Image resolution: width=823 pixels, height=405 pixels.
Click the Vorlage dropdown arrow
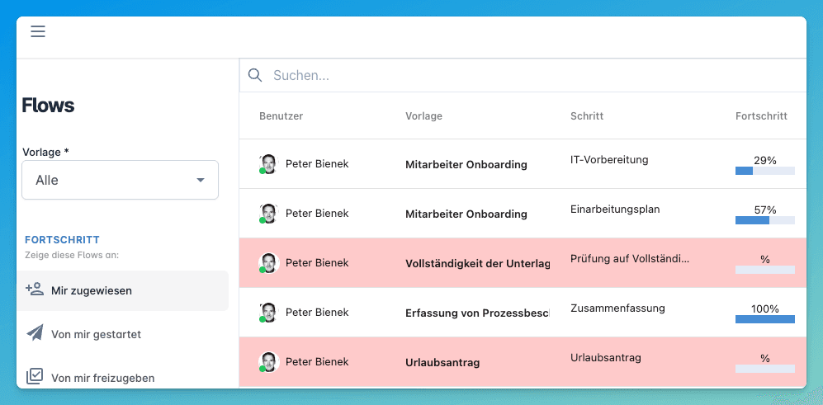pyautogui.click(x=200, y=180)
